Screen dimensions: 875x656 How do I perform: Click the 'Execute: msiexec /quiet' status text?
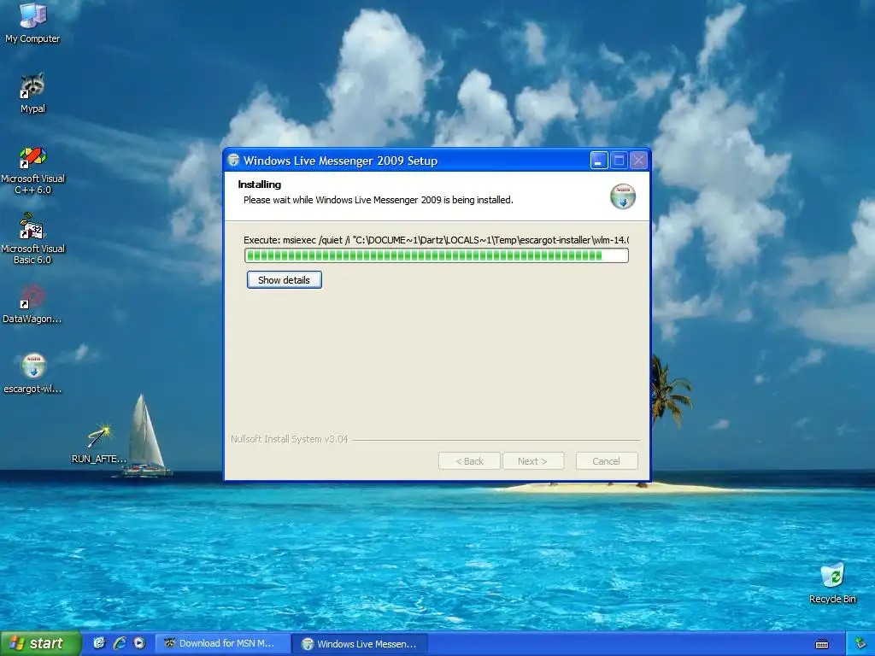[x=437, y=240]
